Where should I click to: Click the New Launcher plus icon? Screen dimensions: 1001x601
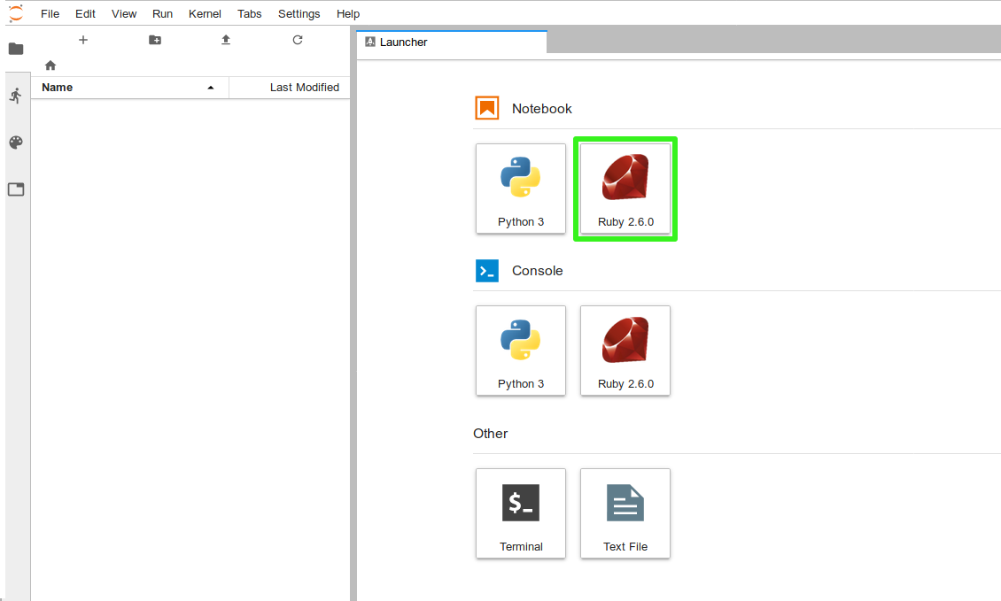pyautogui.click(x=83, y=40)
